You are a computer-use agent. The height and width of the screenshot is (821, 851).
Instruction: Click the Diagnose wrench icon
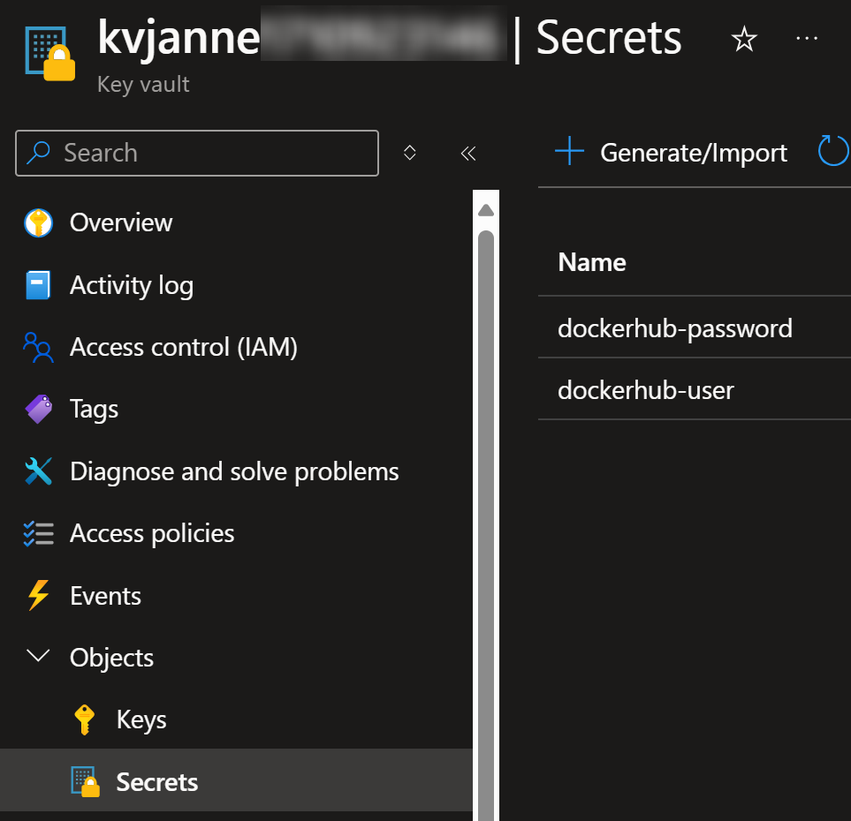pyautogui.click(x=38, y=471)
